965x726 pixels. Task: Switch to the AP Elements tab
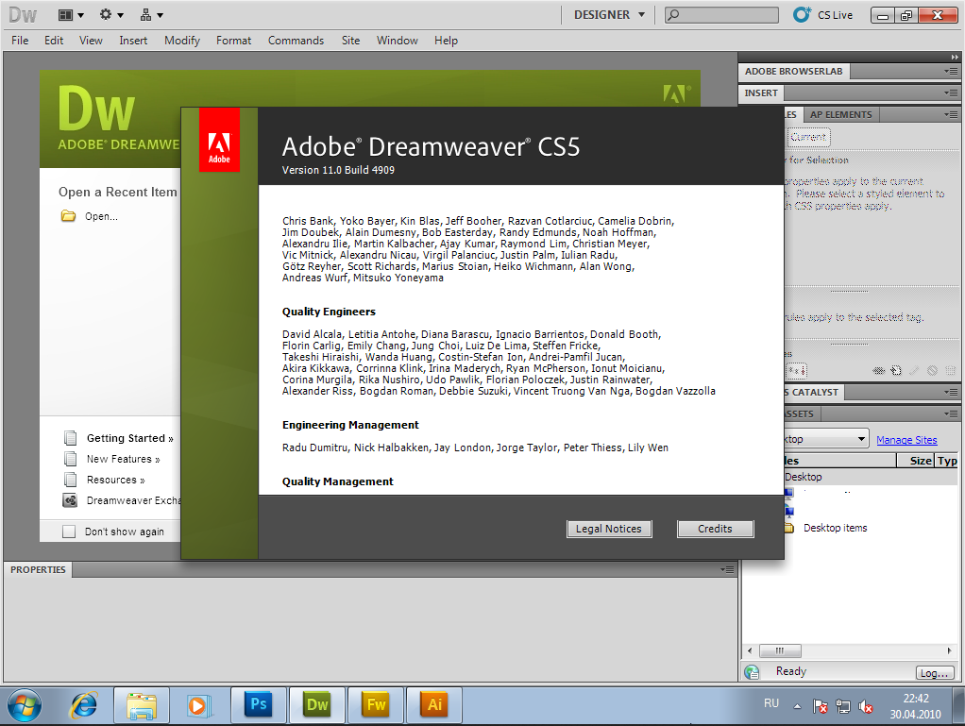840,114
